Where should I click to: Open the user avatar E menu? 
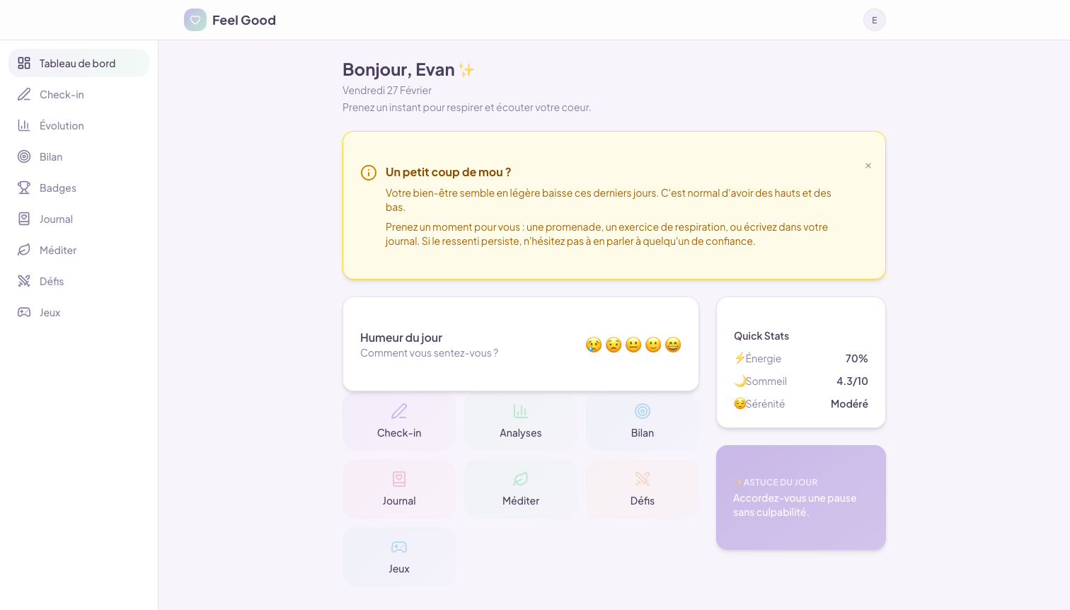[x=874, y=20]
